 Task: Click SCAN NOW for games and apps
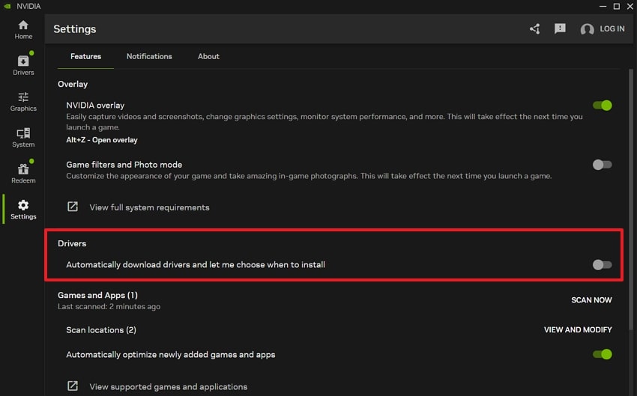[x=591, y=300]
